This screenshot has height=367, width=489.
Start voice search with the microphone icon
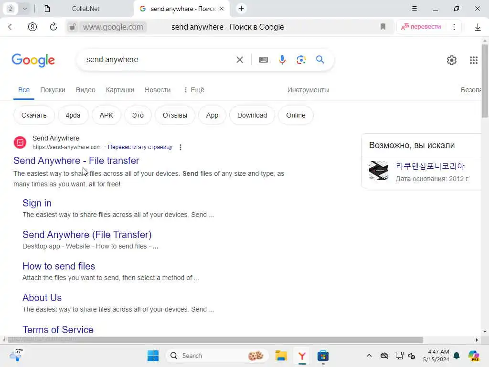coord(282,60)
